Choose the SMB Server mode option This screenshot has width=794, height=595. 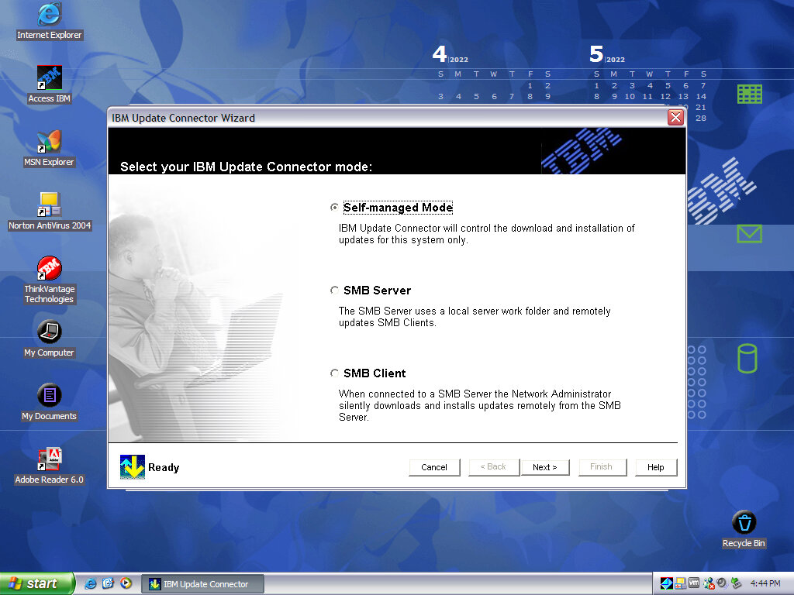pyautogui.click(x=335, y=291)
